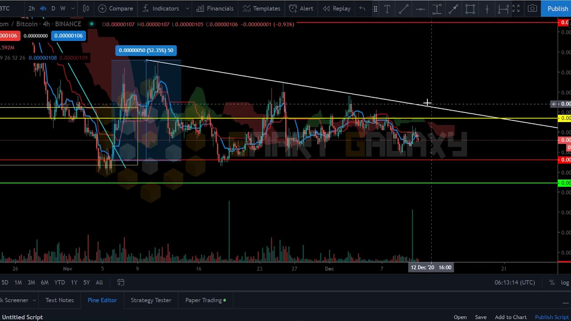Open the Pine Editor tab
Screen dimensions: 571x321
click(102, 300)
